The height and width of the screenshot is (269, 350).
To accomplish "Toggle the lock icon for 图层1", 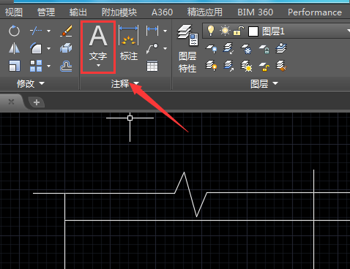I will pyautogui.click(x=239, y=31).
